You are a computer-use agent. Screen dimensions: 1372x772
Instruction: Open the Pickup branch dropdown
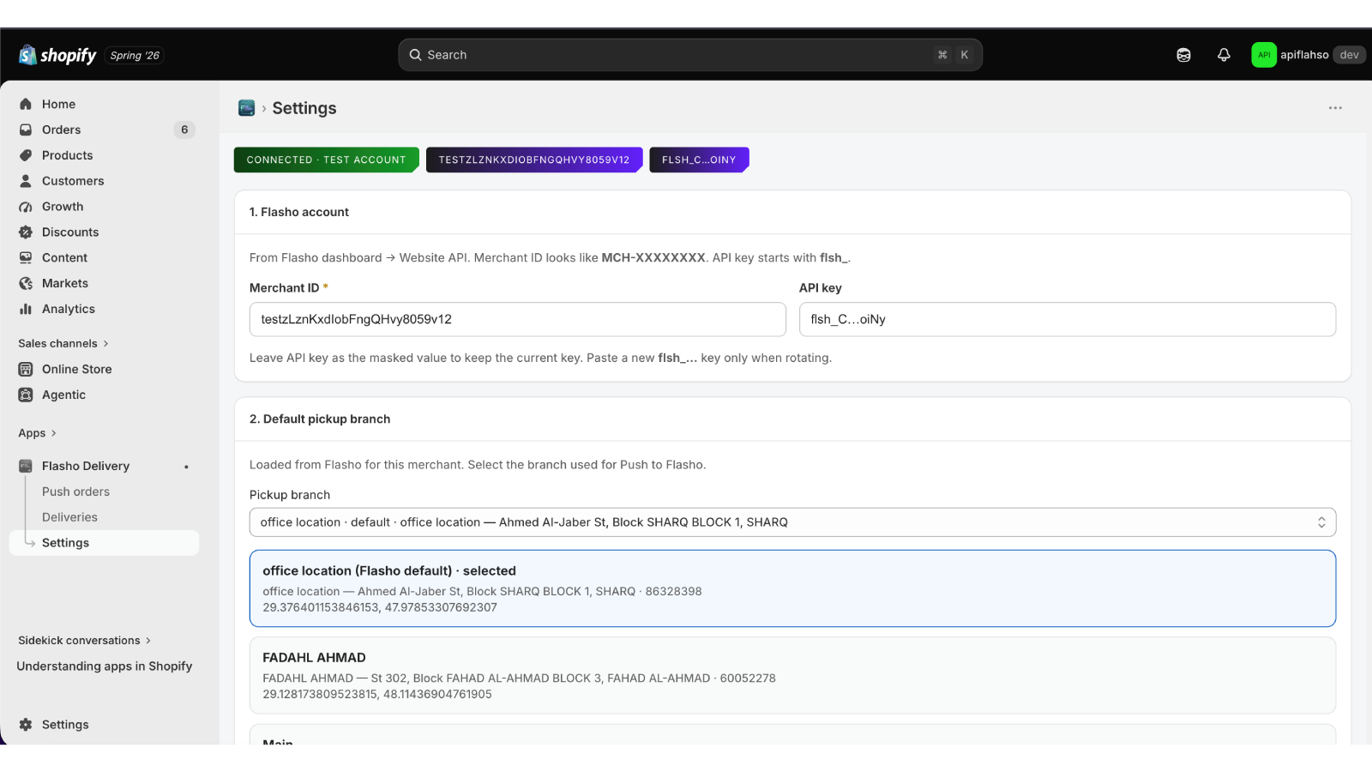792,522
